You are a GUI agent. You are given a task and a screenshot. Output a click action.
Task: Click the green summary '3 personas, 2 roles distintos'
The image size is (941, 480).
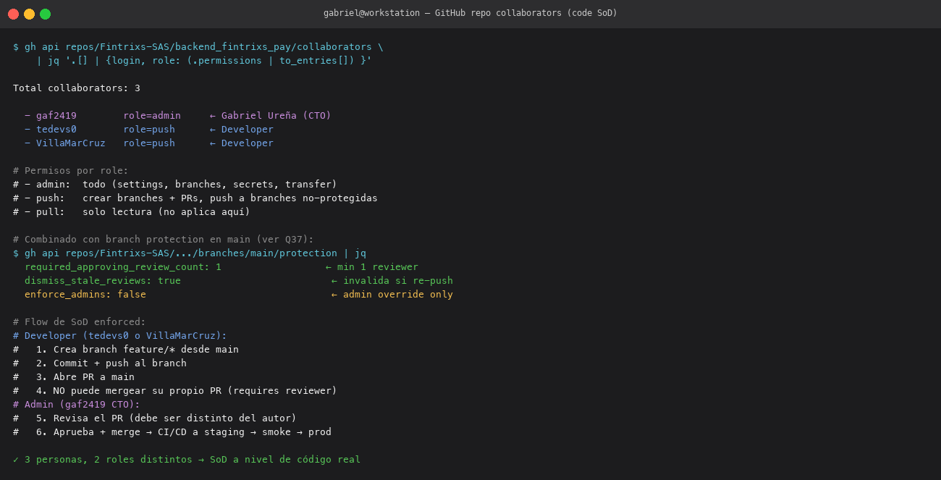pyautogui.click(x=187, y=460)
